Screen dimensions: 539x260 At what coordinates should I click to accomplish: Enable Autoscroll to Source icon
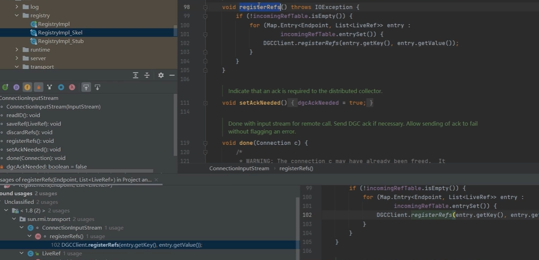coord(86,87)
